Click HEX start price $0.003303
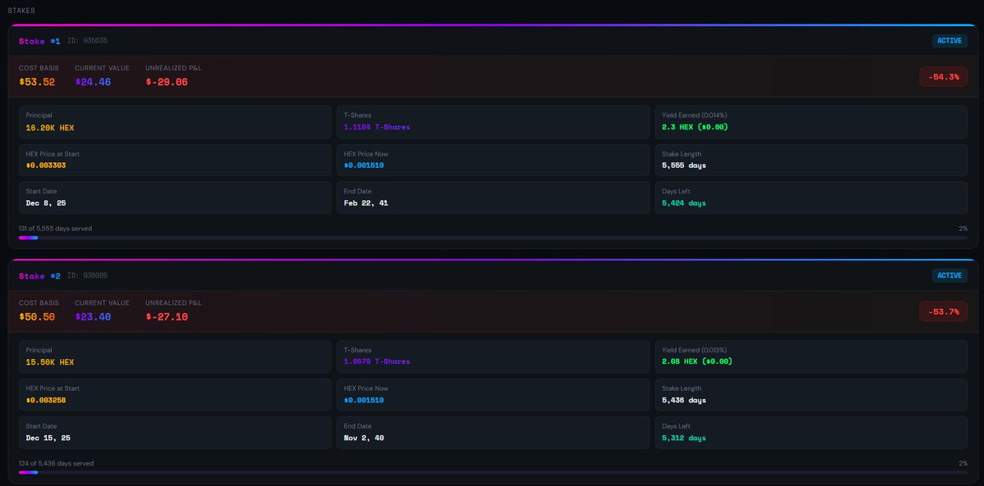 point(46,166)
